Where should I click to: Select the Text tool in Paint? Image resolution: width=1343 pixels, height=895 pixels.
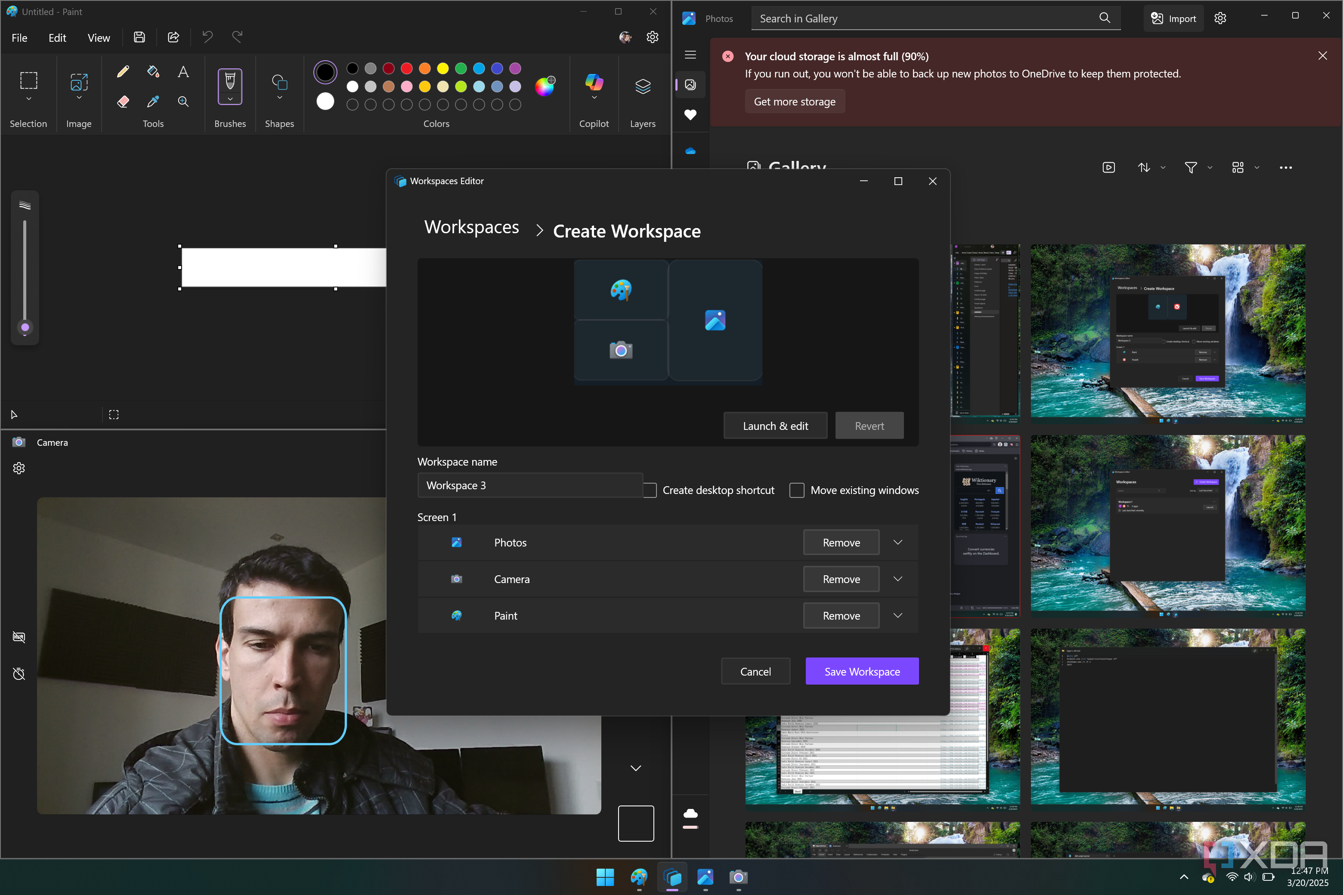point(183,71)
